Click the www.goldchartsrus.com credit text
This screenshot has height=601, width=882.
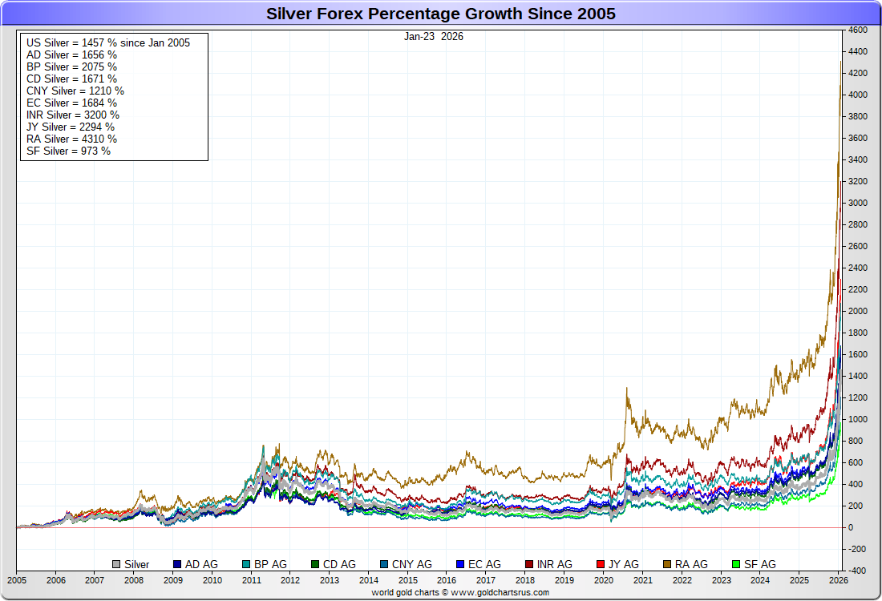[500, 592]
